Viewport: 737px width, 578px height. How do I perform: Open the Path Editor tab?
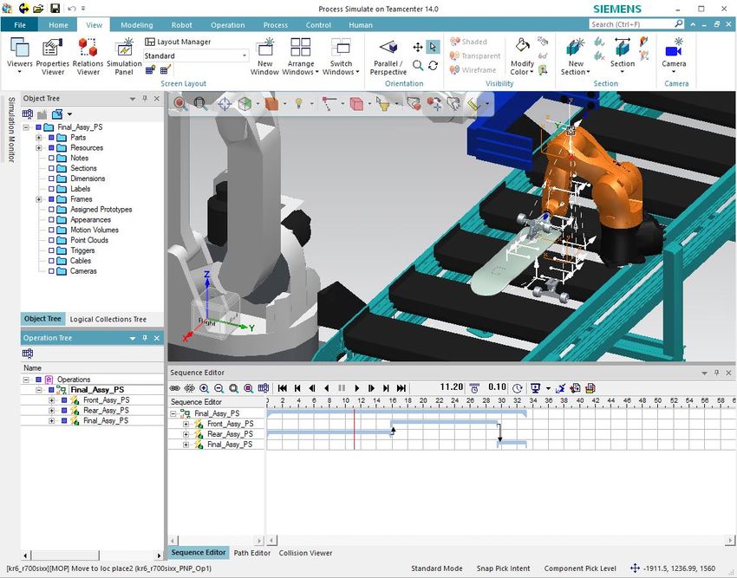pyautogui.click(x=252, y=553)
